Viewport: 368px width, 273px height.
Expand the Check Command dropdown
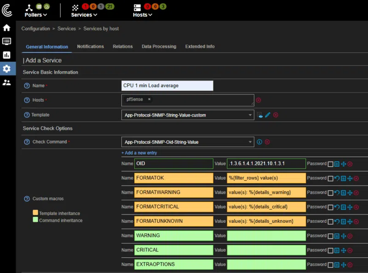point(188,142)
